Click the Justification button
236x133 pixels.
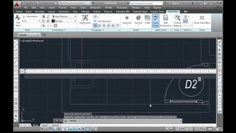click(85, 20)
